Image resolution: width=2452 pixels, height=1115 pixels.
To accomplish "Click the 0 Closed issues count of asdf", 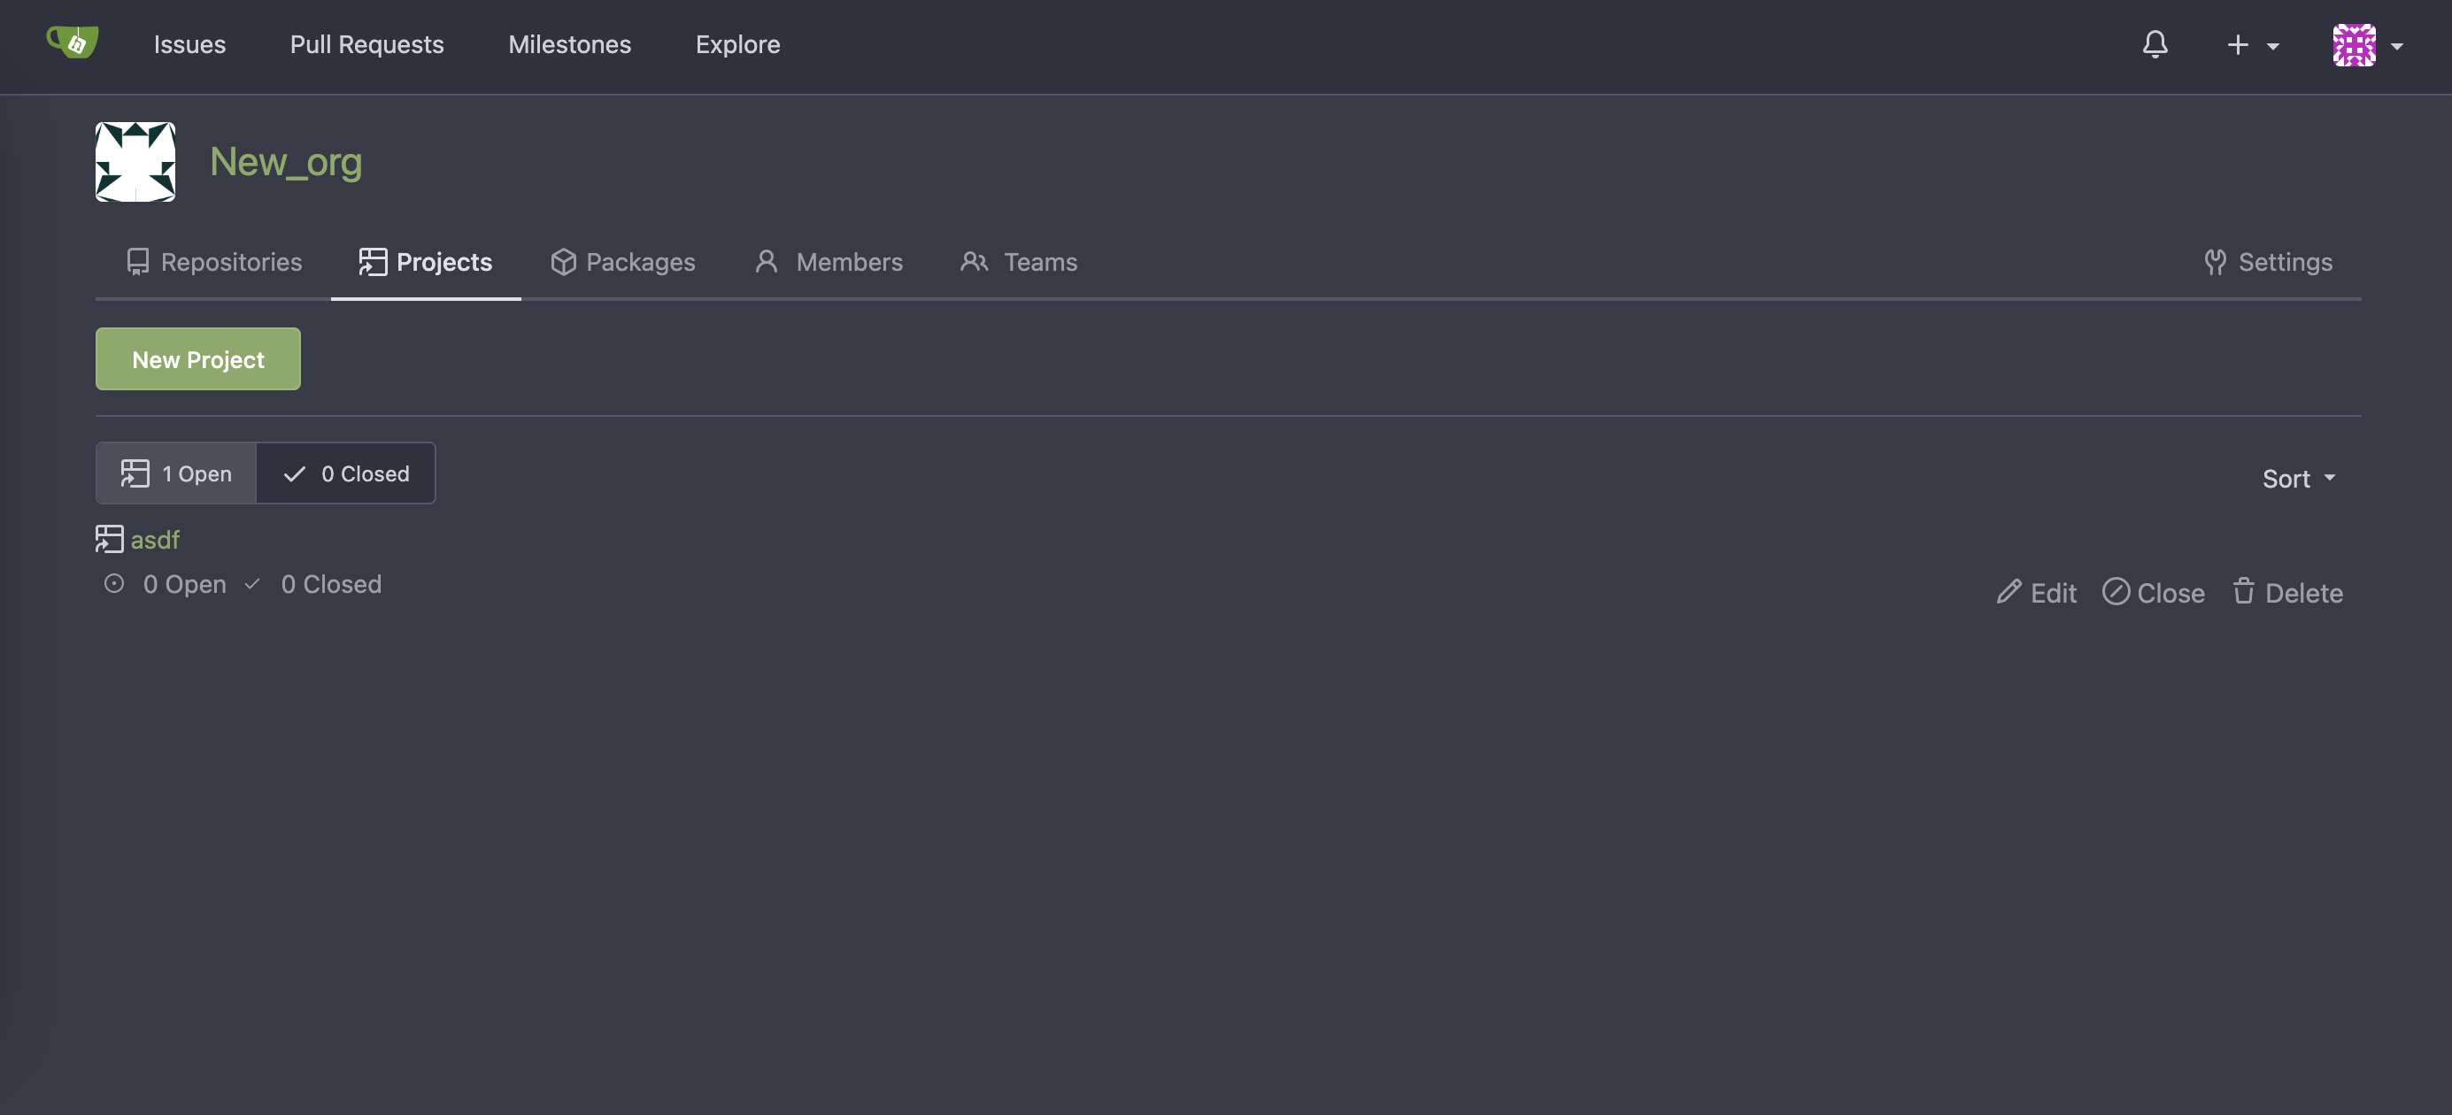I will pos(313,584).
